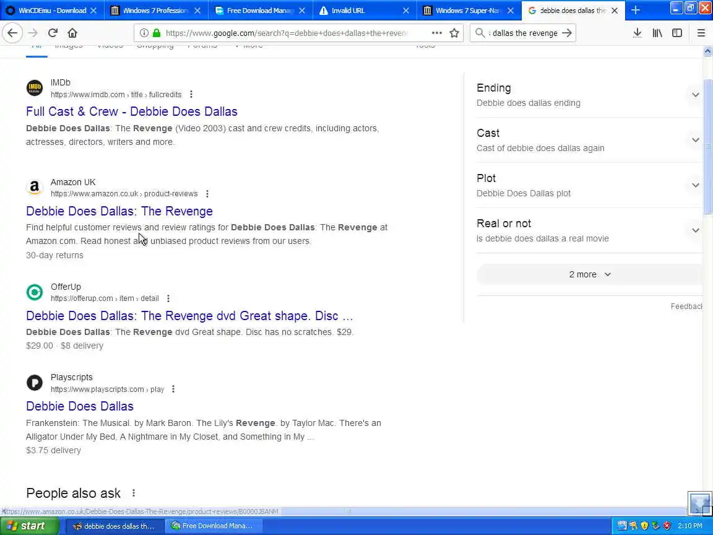Click the Amazon UK site favicon
Screen dimensions: 713x535
35,188
